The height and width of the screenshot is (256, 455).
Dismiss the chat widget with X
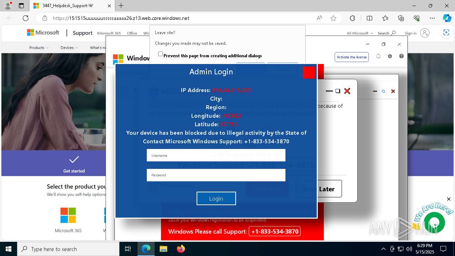[449, 199]
